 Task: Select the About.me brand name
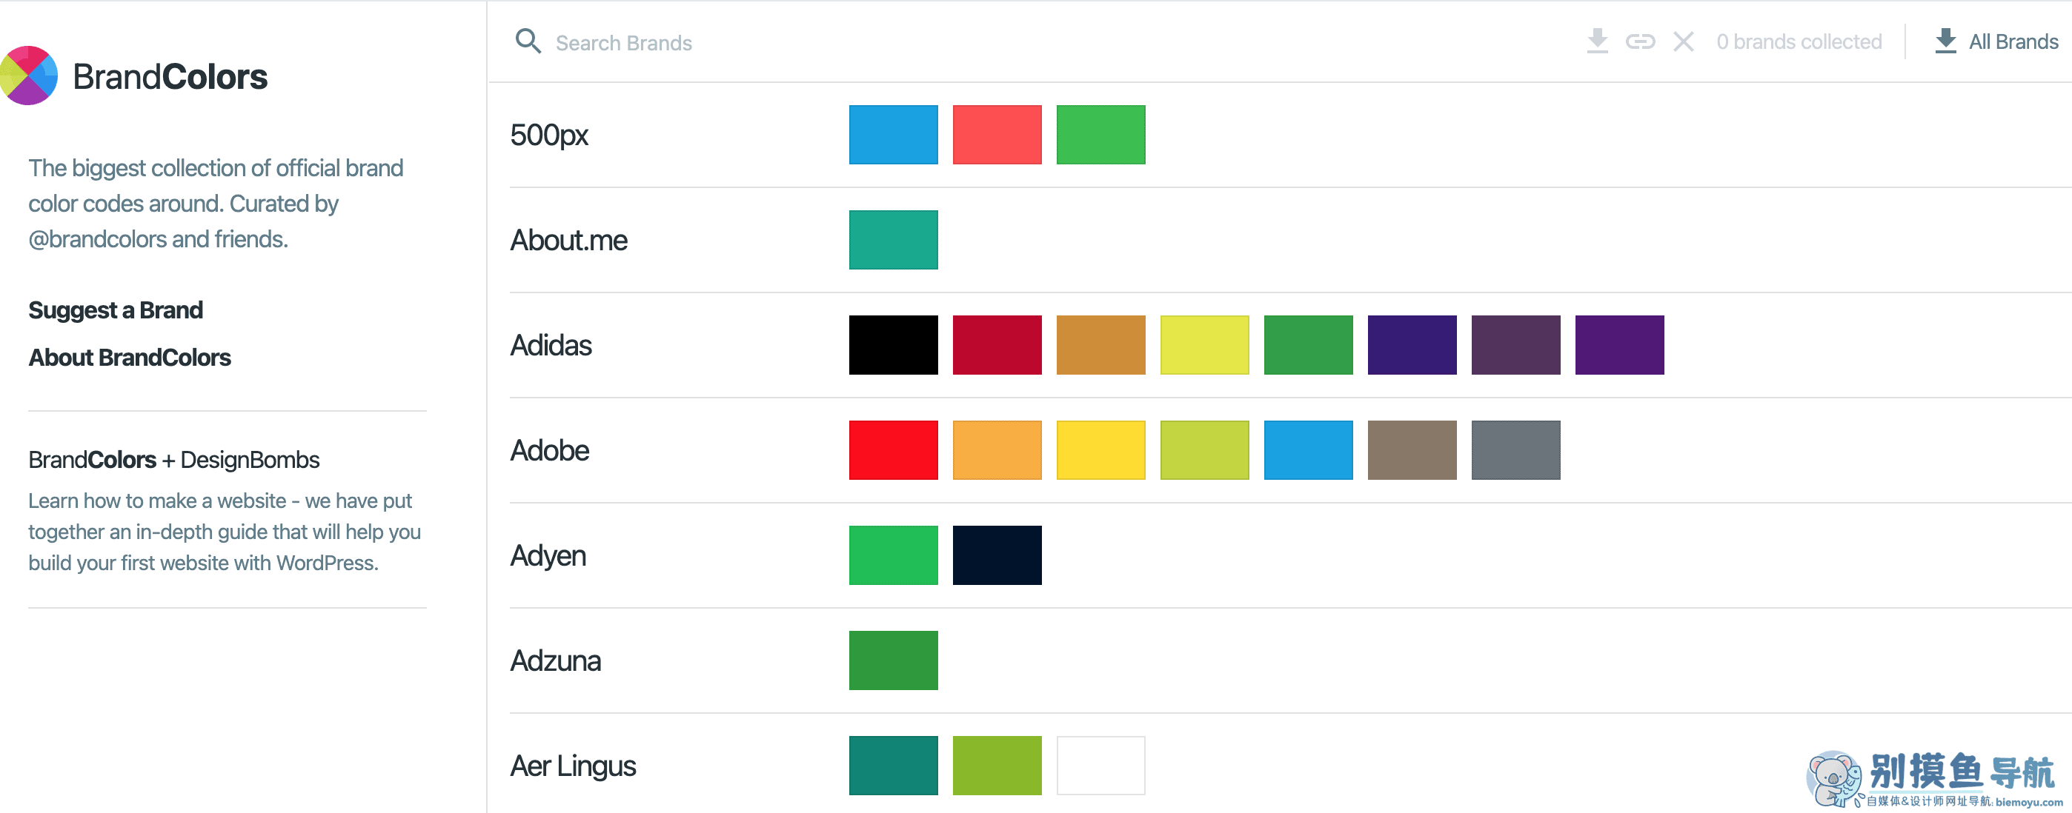568,240
